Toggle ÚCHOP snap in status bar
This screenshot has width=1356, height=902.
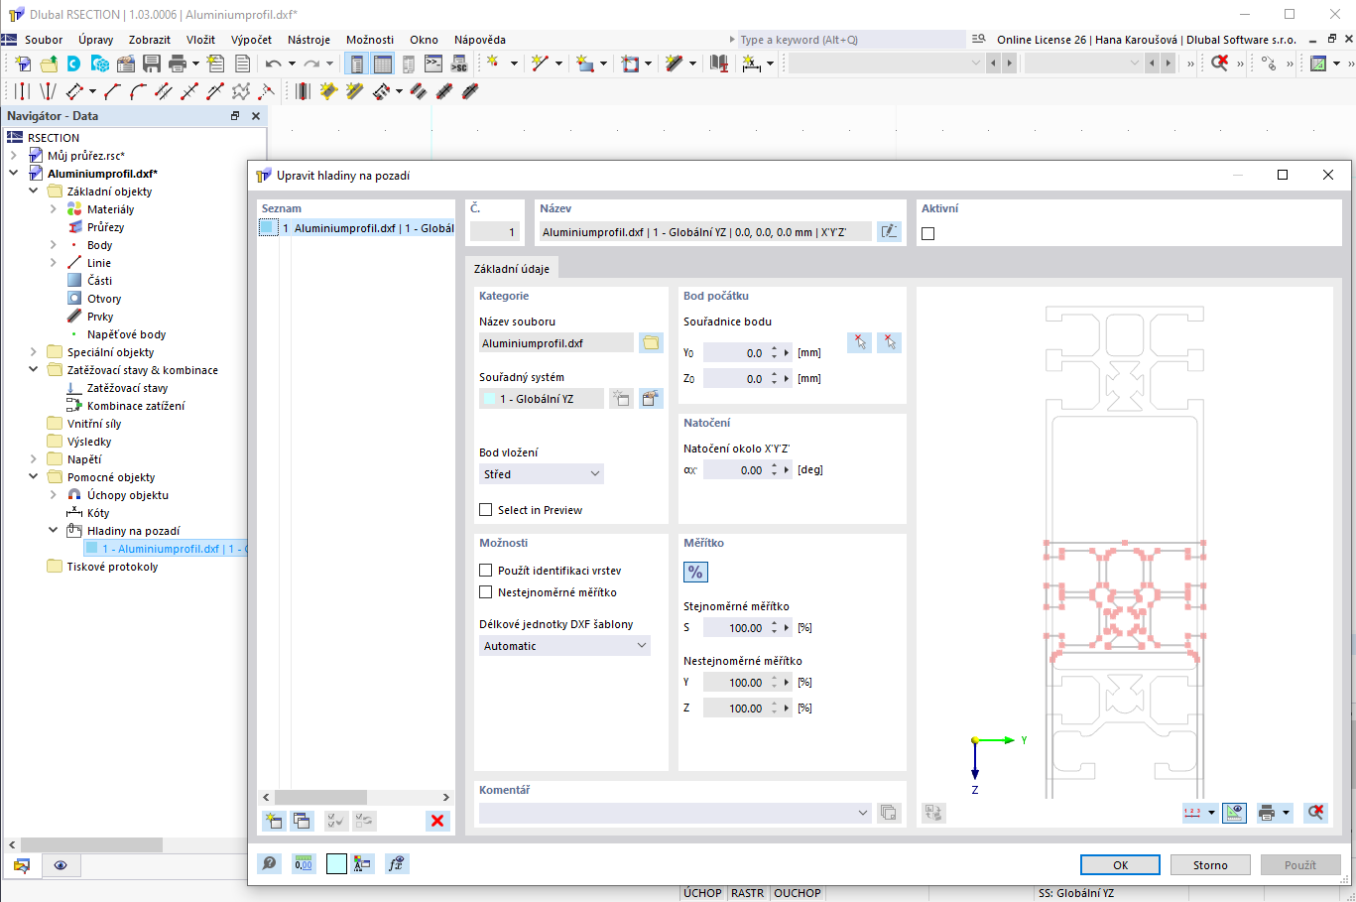[x=702, y=893]
